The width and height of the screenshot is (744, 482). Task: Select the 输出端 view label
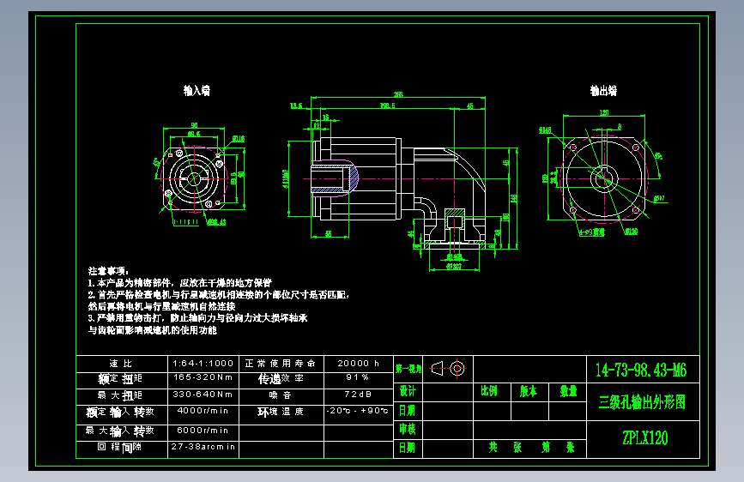pyautogui.click(x=603, y=91)
